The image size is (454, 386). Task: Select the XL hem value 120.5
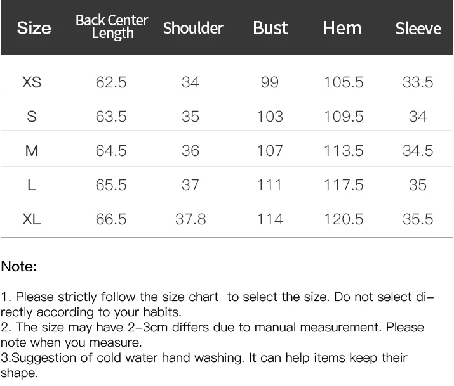(x=344, y=219)
